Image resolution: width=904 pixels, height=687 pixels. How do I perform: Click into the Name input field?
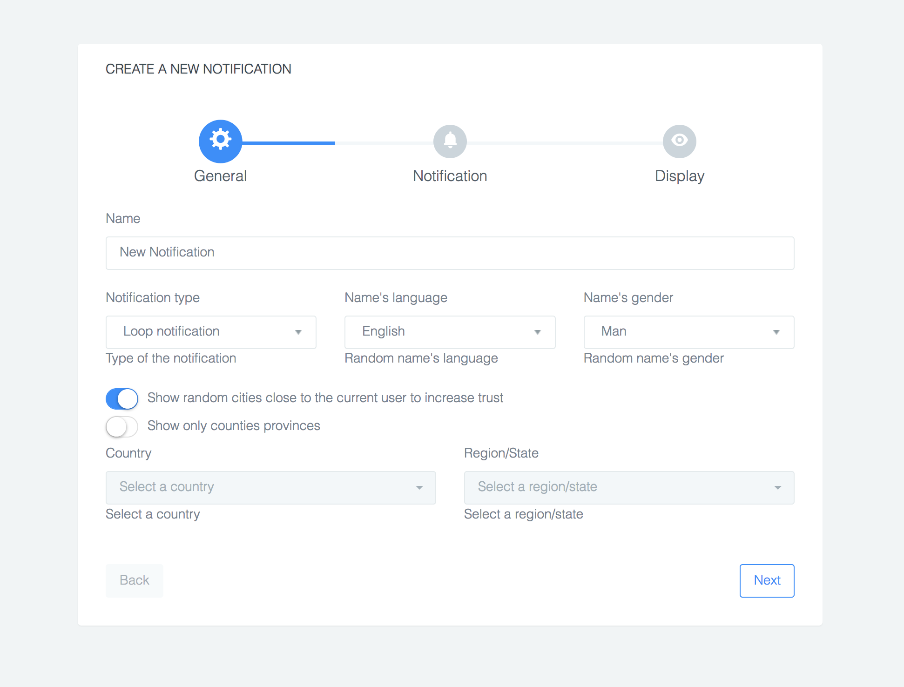[x=450, y=253]
